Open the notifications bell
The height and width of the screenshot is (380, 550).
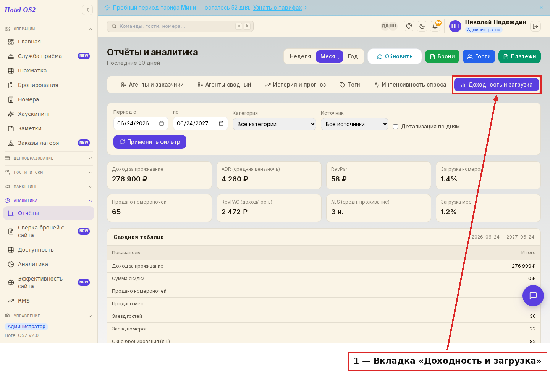[x=435, y=26]
